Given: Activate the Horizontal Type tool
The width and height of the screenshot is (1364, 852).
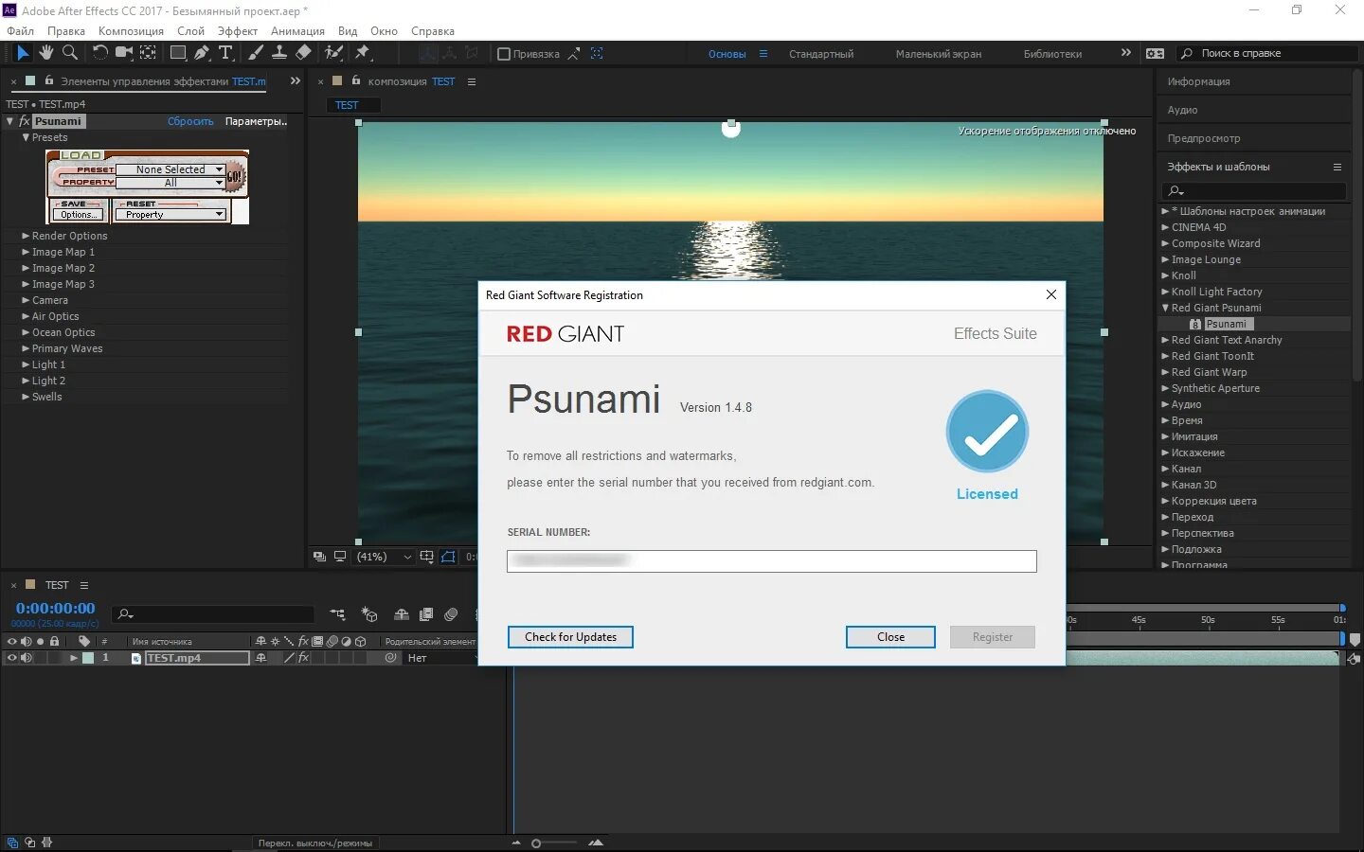Looking at the screenshot, I should click(225, 53).
